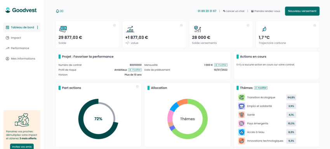Click the Actions en cours heading

click(253, 57)
